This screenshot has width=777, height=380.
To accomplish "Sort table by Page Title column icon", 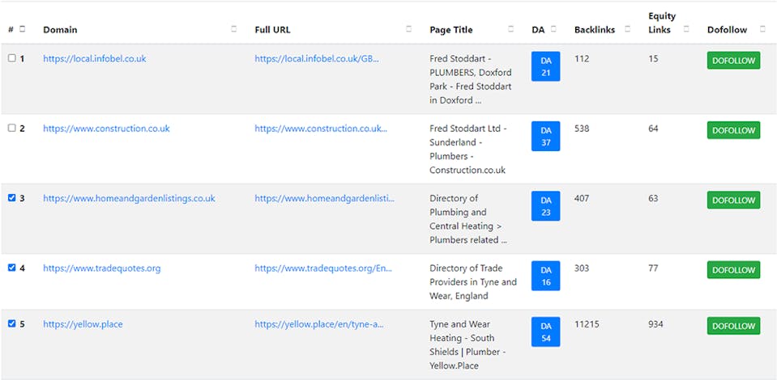I will tap(511, 29).
